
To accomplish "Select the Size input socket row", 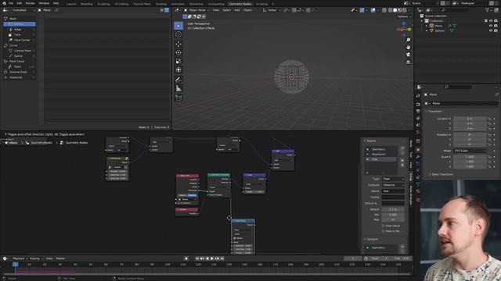I will [381, 159].
